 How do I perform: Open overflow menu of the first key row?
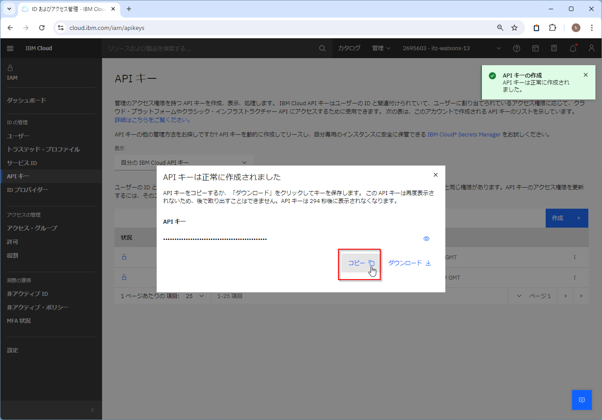(575, 257)
